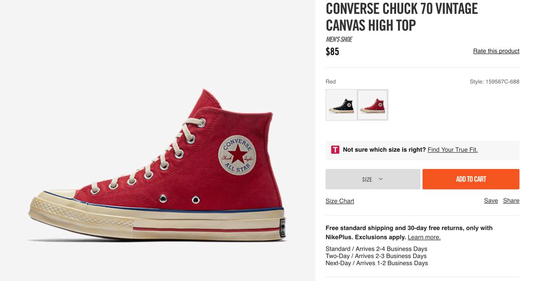
Task: Click the SIZE dropdown chevron arrow
Action: [381, 179]
